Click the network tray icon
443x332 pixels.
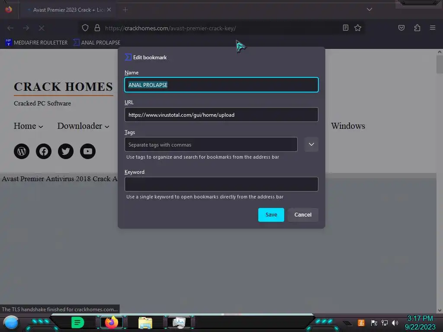[x=384, y=322]
